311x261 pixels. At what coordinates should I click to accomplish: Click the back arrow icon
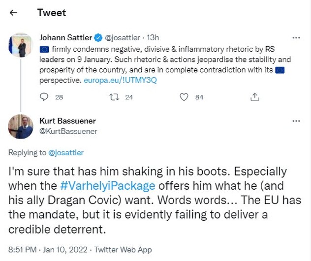[14, 13]
